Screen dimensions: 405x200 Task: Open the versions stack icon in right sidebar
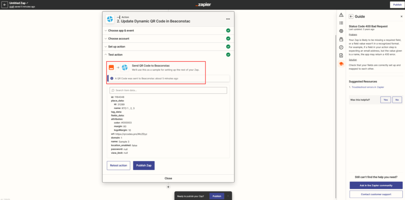341,39
